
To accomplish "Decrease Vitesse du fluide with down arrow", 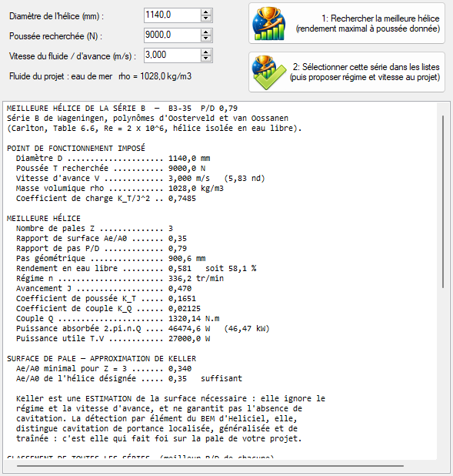I will [206, 59].
